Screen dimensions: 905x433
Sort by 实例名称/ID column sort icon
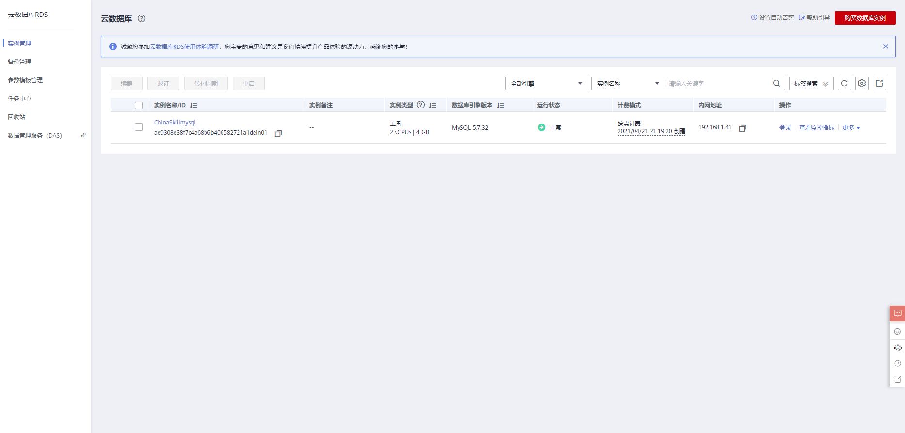click(193, 105)
